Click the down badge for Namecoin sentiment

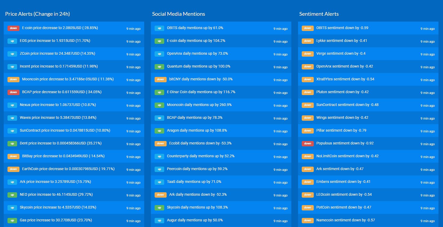[308, 220]
